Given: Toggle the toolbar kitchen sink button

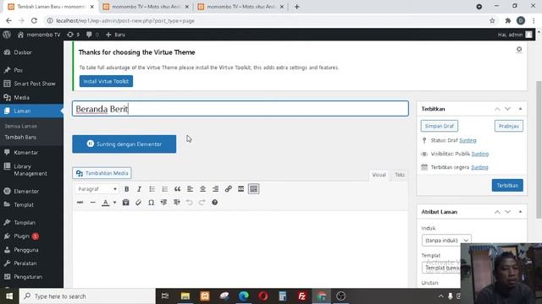Looking at the screenshot, I should pos(254,189).
